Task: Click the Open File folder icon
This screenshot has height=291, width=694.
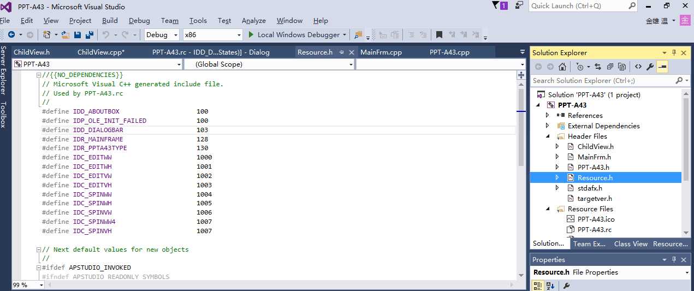Action: (x=66, y=34)
